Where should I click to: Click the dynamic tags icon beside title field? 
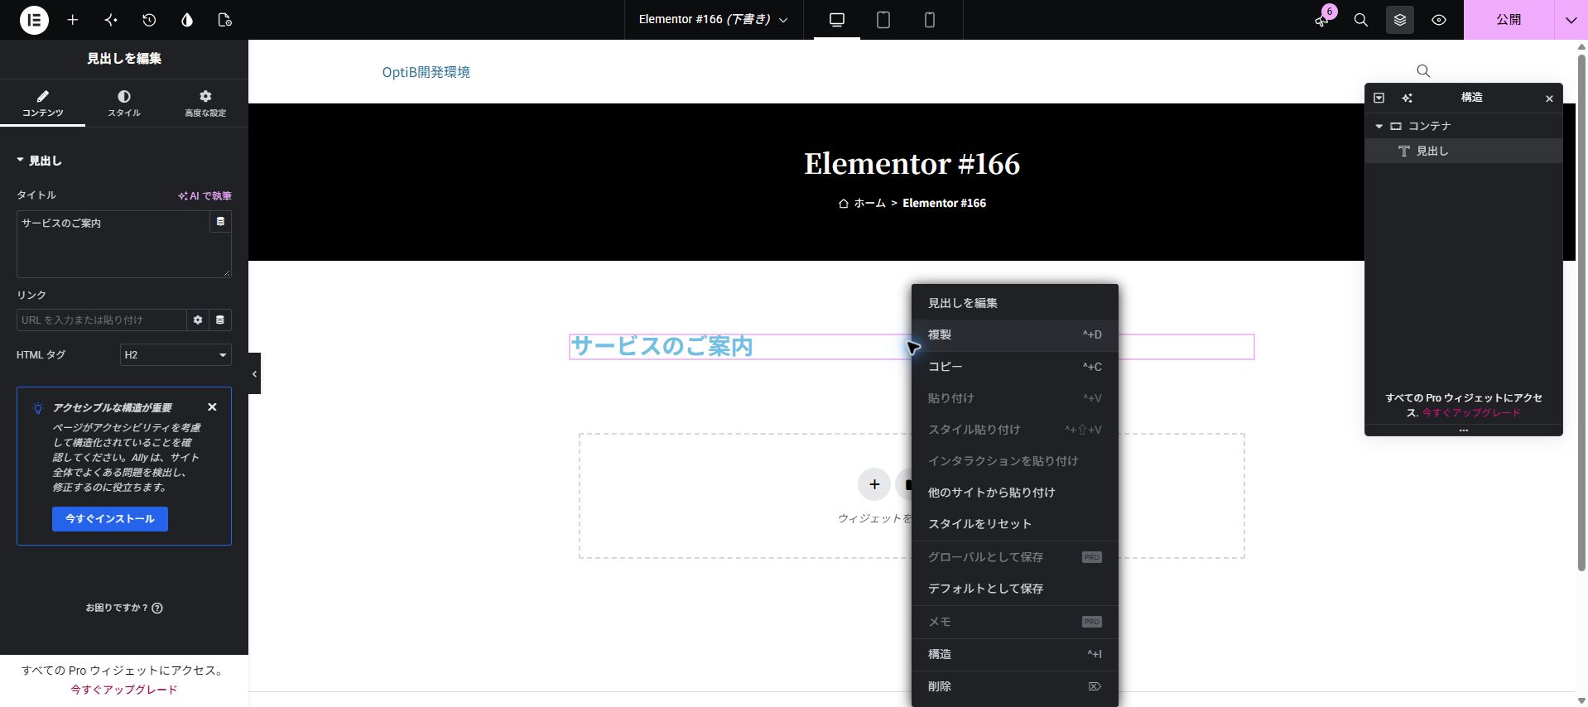click(x=220, y=222)
